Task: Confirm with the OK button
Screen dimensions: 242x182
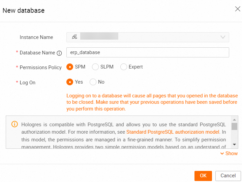Action: point(203,176)
